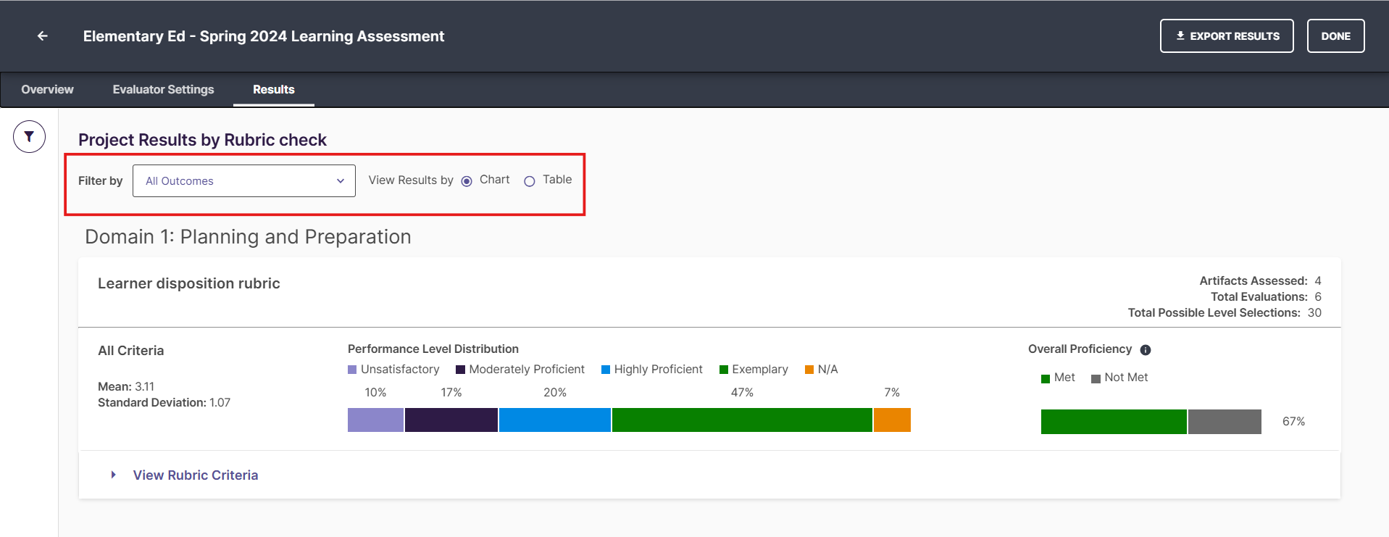Click the N/A legend swatch
Image resolution: width=1389 pixels, height=537 pixels.
(809, 370)
